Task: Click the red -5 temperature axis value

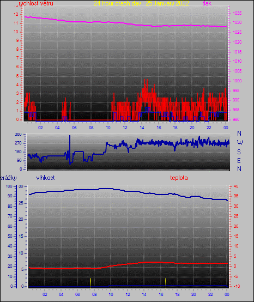Action: coord(236,276)
